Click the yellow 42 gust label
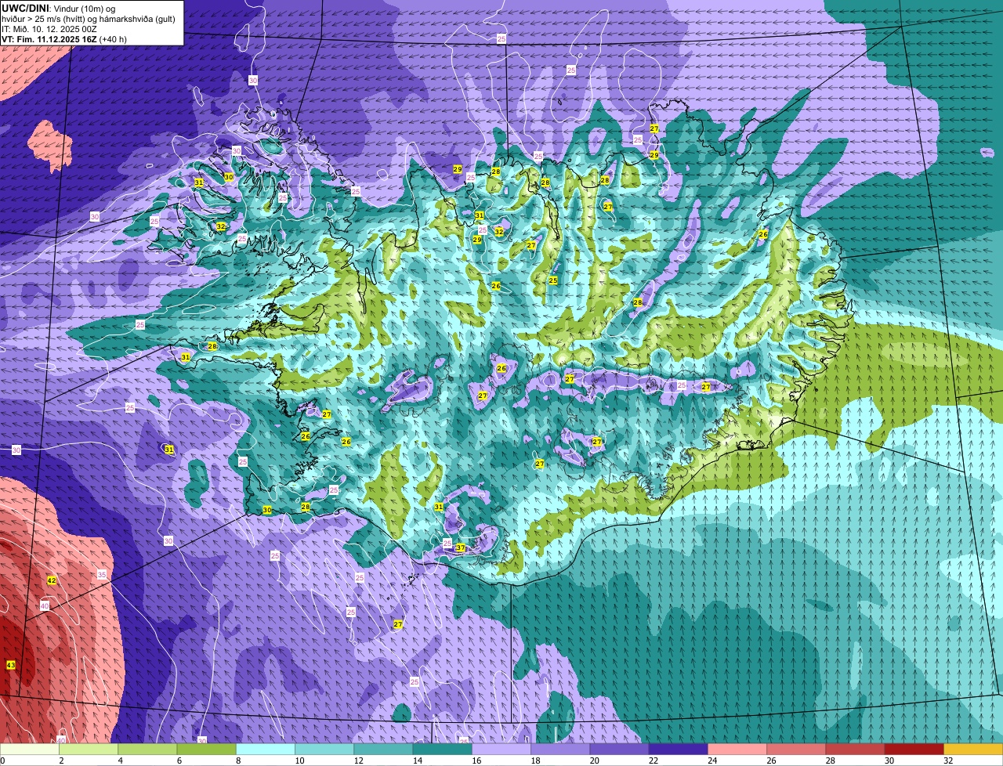The width and height of the screenshot is (1003, 766). tap(52, 580)
